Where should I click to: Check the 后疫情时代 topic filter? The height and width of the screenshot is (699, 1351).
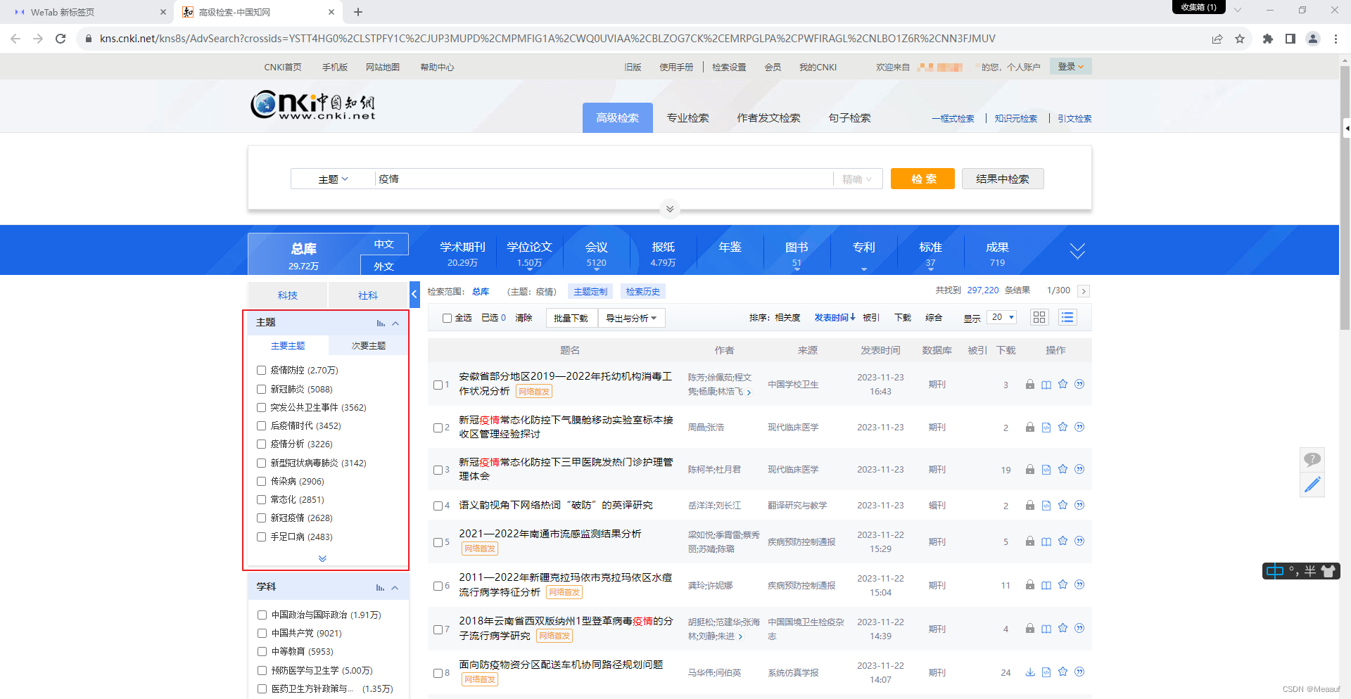tap(261, 425)
